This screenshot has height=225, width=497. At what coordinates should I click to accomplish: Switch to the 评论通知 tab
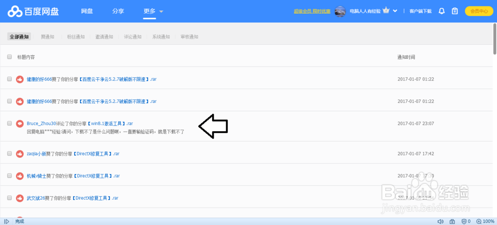point(133,37)
